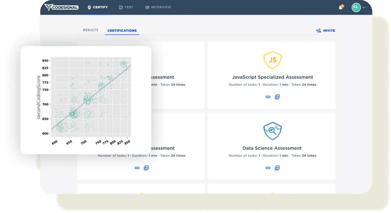Click the Data Science shield badge icon

pos(272,131)
